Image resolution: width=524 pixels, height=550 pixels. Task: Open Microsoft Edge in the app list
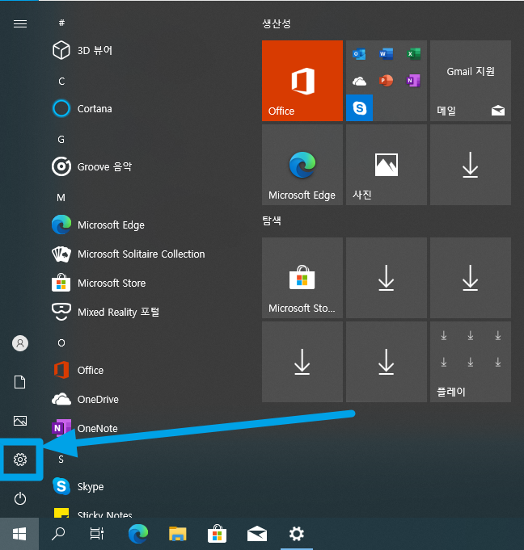tap(98, 225)
